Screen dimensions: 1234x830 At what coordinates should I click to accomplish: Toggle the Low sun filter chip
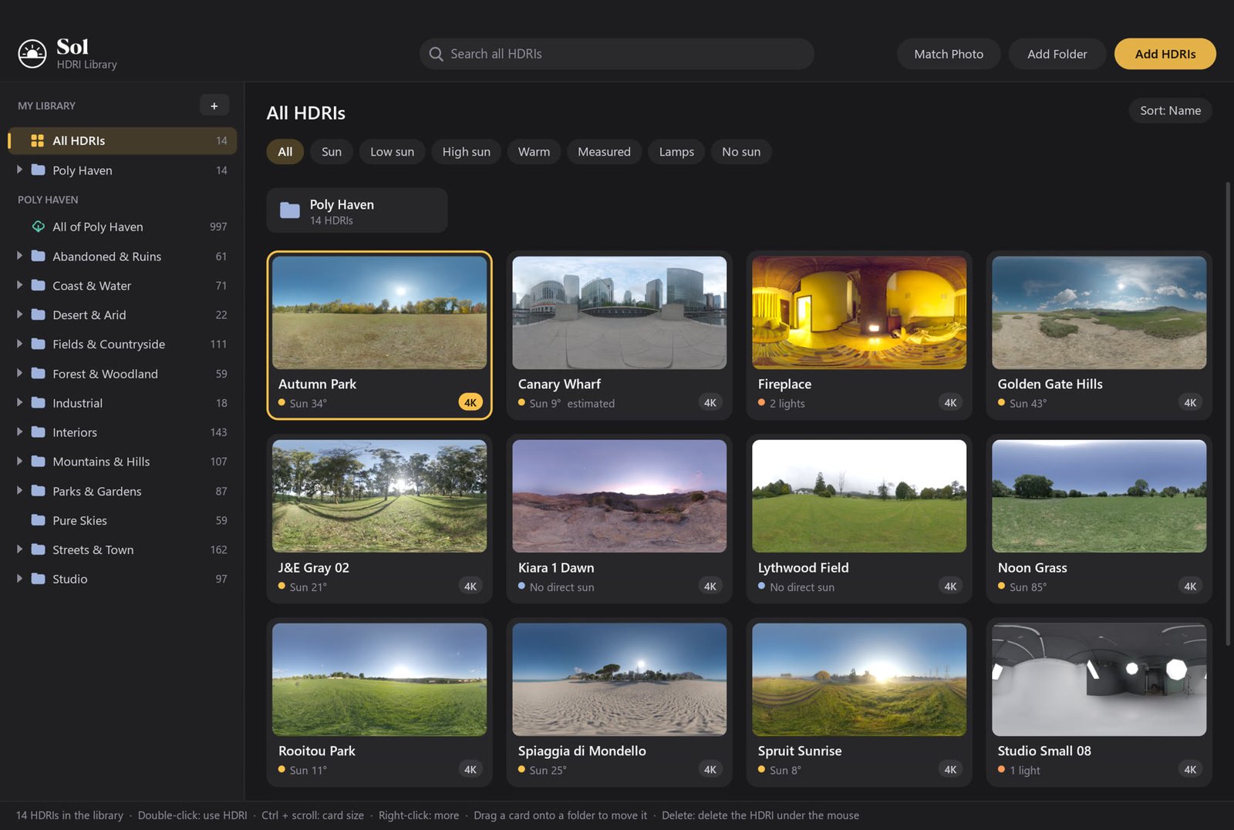[x=392, y=152]
